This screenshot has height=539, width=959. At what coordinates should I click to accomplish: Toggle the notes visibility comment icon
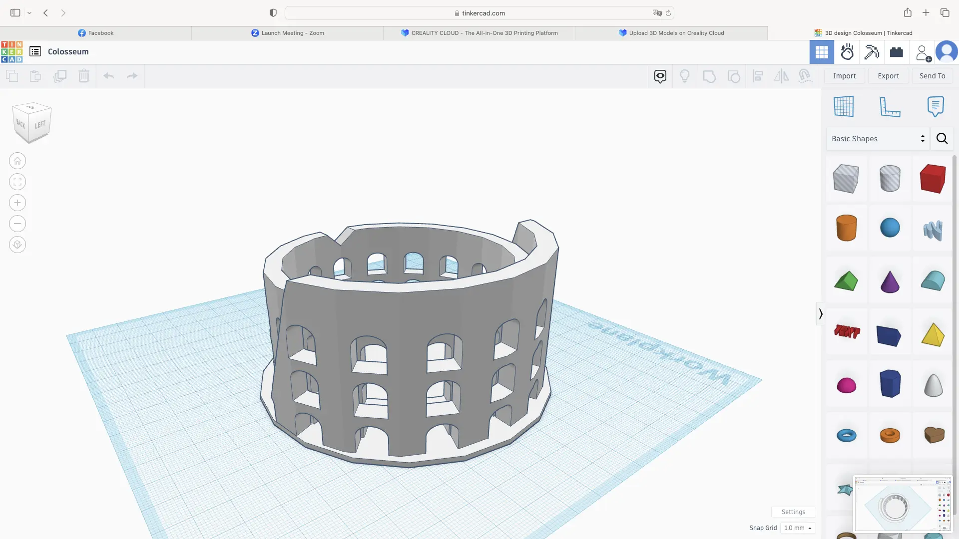click(x=660, y=76)
